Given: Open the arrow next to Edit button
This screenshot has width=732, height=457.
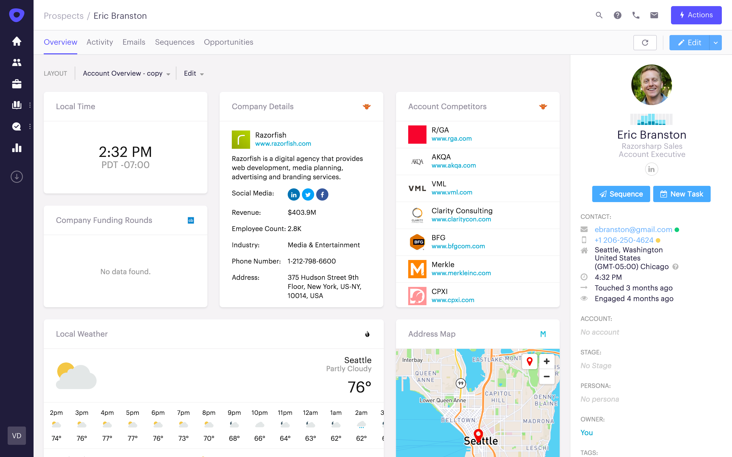Looking at the screenshot, I should tap(716, 42).
